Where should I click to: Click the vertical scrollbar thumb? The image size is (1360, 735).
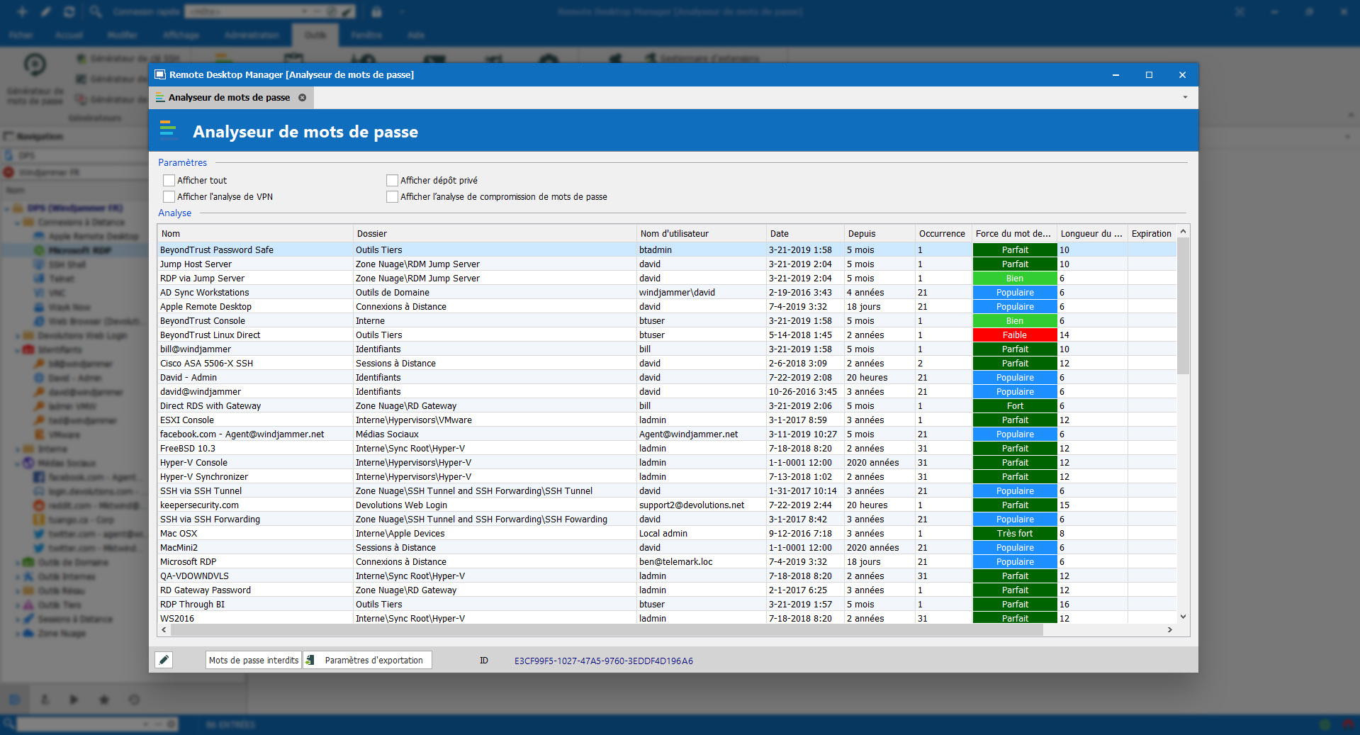point(1183,305)
